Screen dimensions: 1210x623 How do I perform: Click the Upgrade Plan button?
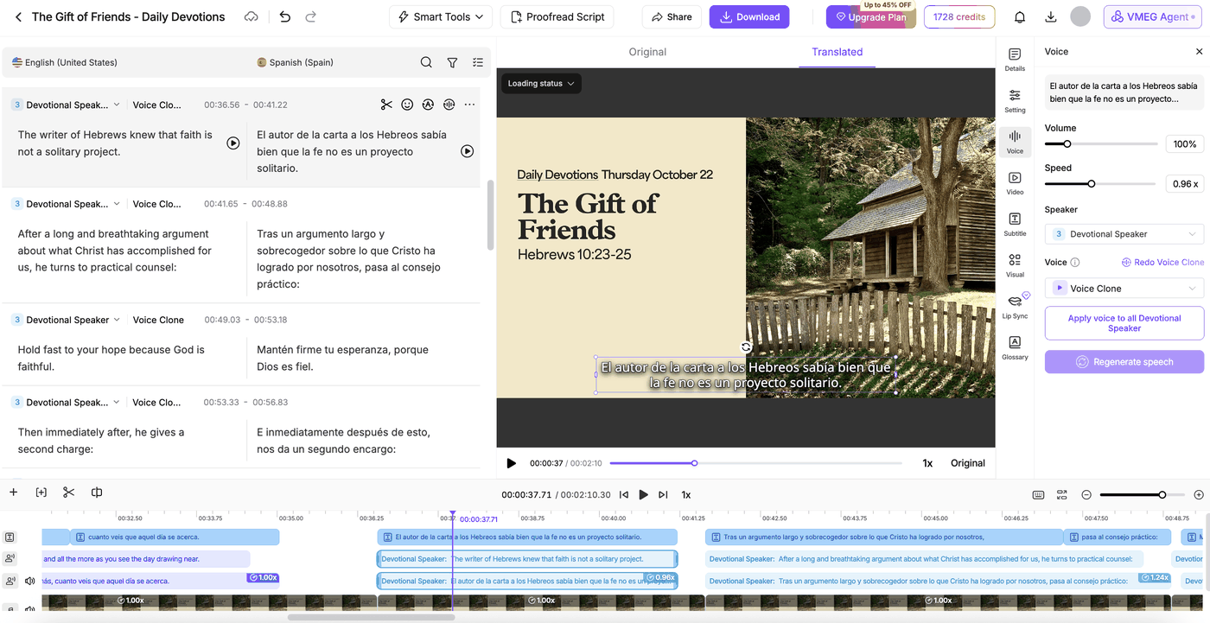click(x=871, y=16)
